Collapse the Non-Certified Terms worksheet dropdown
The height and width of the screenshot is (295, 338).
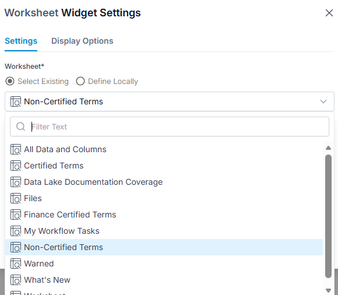point(170,101)
